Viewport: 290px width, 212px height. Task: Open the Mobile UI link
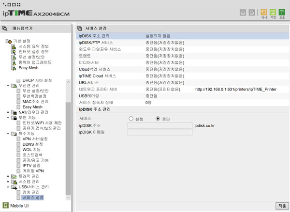click(19, 206)
